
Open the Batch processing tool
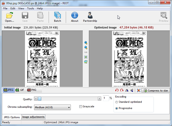[x=57, y=17]
